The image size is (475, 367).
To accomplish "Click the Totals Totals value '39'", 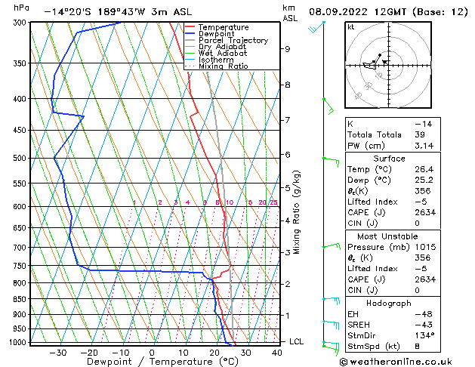I will click(420, 134).
